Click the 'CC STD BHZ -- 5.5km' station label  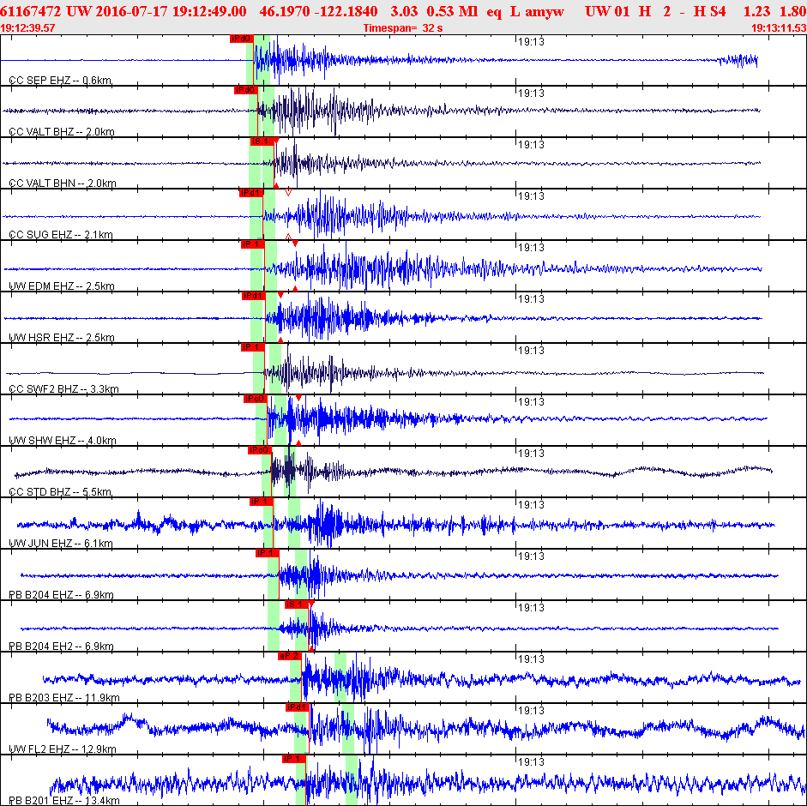click(x=60, y=492)
